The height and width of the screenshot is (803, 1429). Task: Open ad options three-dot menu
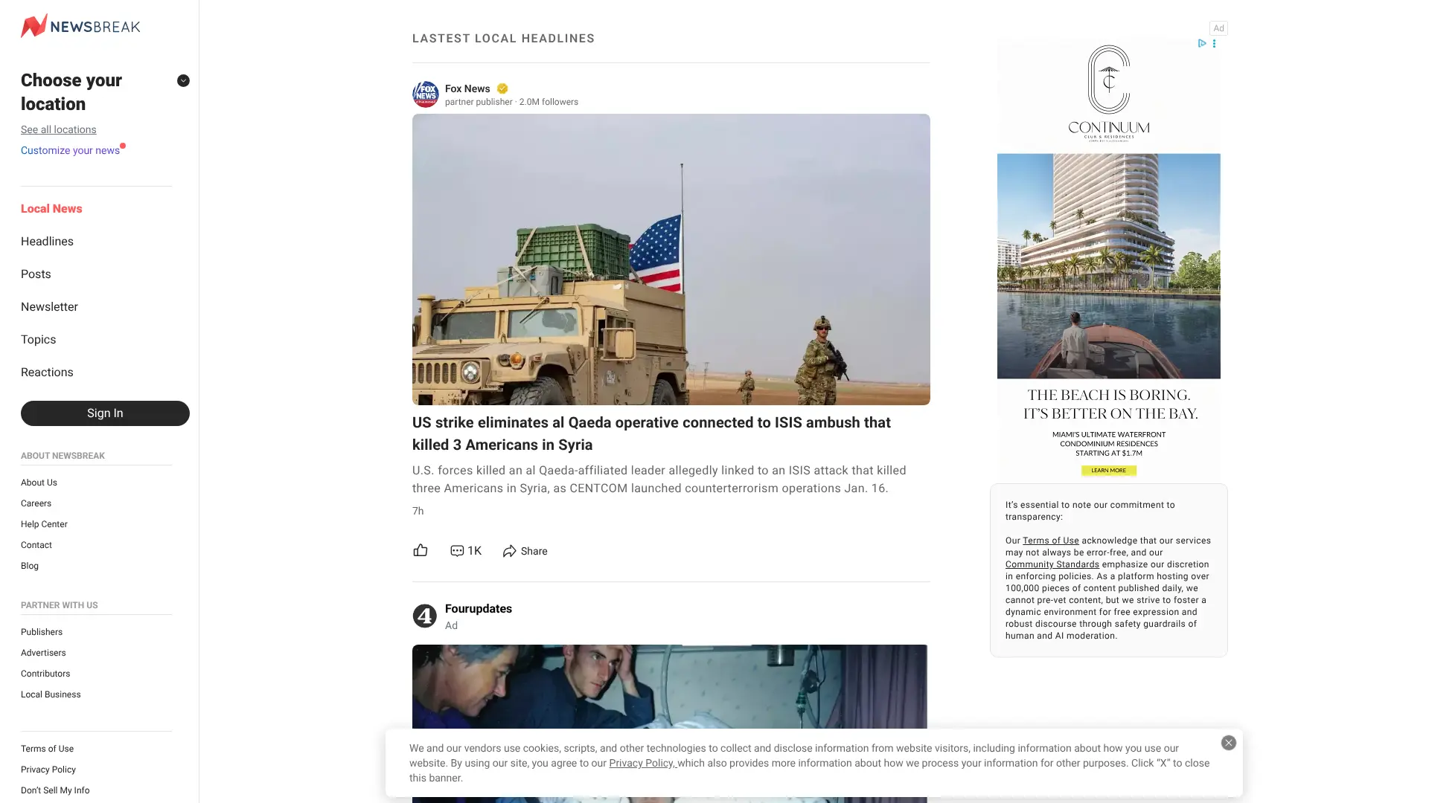pos(1215,43)
